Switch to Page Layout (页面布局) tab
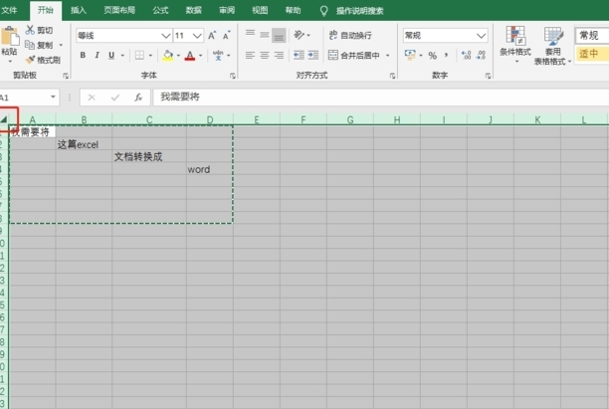This screenshot has height=409, width=609. coord(119,10)
